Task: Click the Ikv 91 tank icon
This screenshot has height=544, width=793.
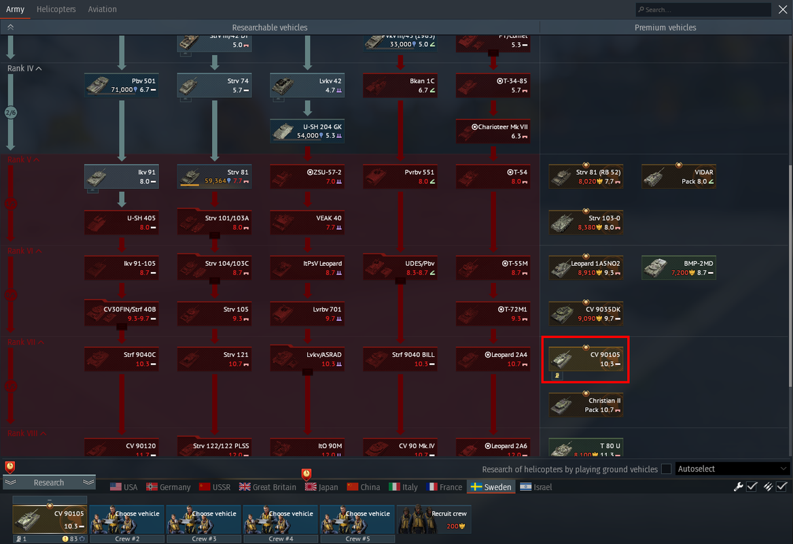Action: [96, 177]
